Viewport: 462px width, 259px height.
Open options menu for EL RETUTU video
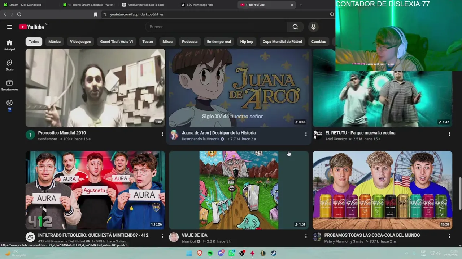449,134
